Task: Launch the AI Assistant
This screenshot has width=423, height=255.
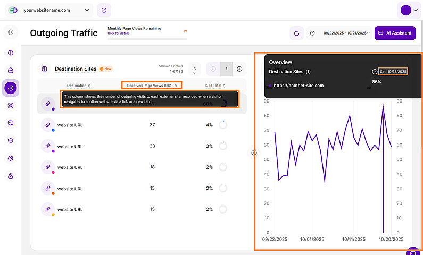Action: click(395, 33)
